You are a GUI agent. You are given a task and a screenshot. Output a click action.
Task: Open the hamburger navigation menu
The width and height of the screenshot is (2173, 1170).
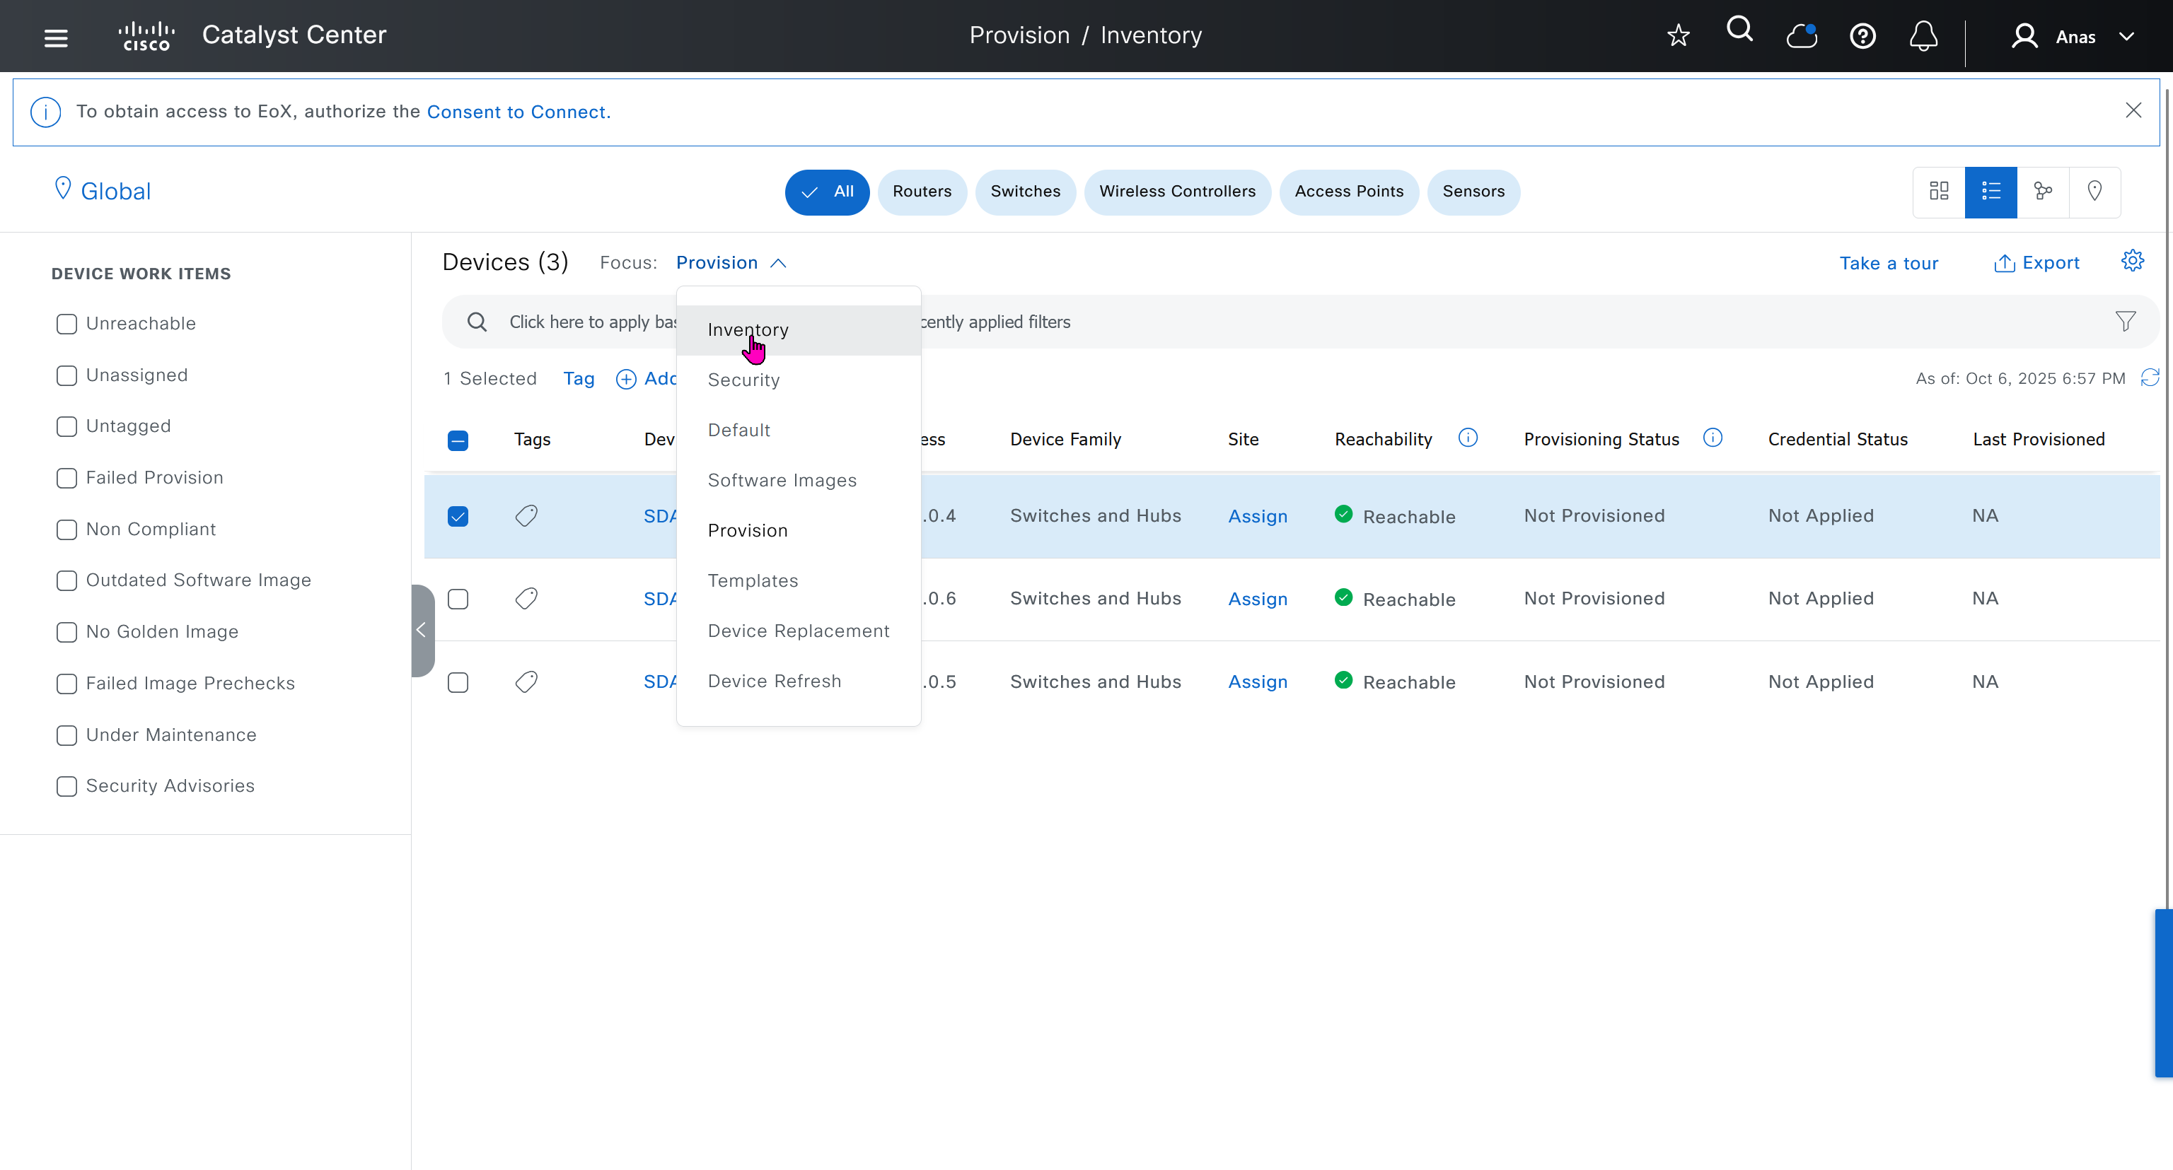click(56, 37)
